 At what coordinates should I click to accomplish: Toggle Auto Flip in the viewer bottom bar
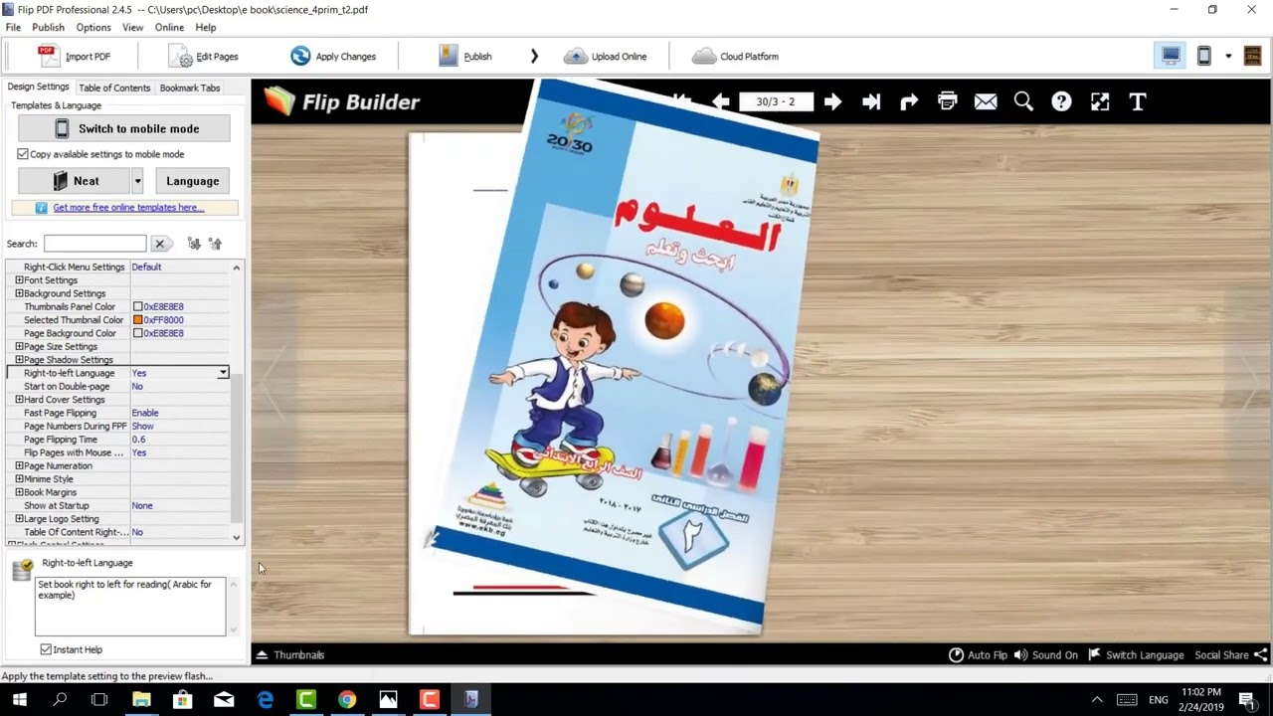click(x=978, y=655)
